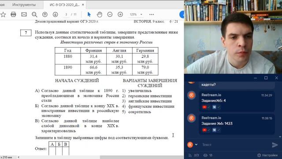Click the Restream.io name at 11:34:29
Screen dimensions: 282x159
[x=211, y=95]
